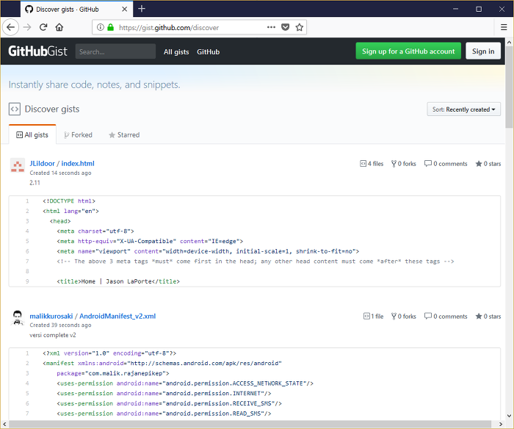514x429 pixels.
Task: Click the Sign in button
Action: pos(483,51)
